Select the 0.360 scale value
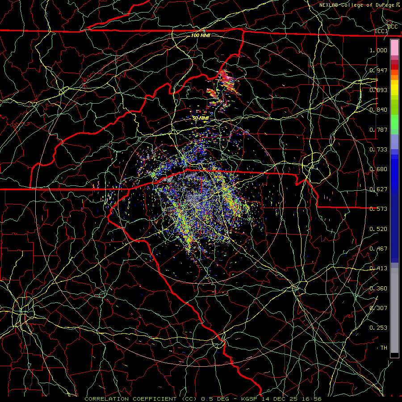The height and width of the screenshot is (402, 402). 378,289
